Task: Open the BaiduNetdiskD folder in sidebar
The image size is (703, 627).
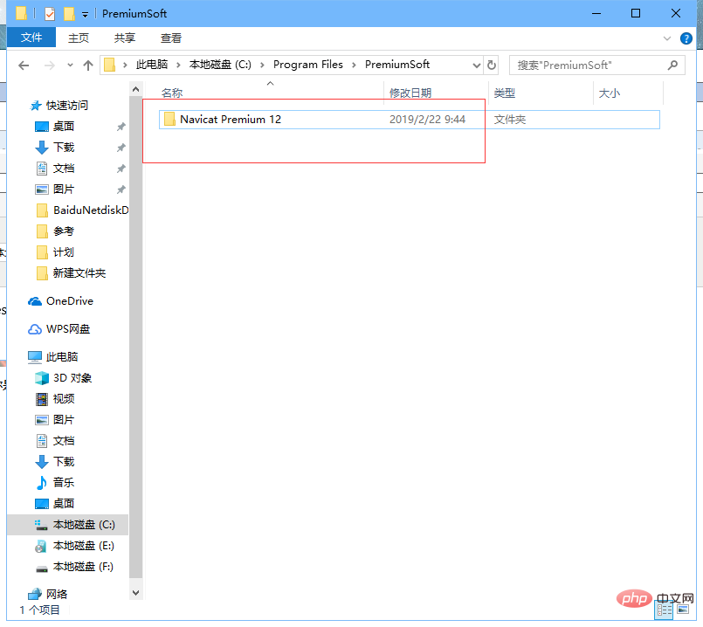Action: click(x=91, y=210)
